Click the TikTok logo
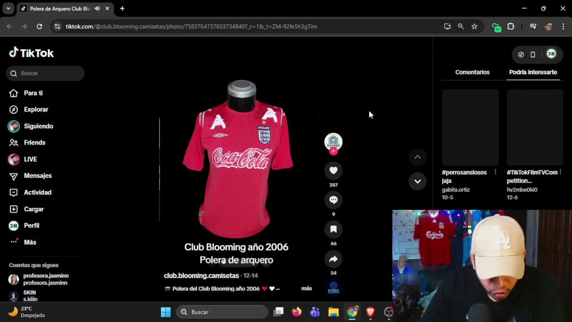The height and width of the screenshot is (322, 572). [x=31, y=53]
